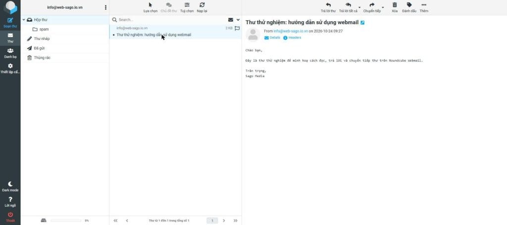507x225 pixels.
Task: Click Trả lời thư reply button
Action: (x=328, y=7)
